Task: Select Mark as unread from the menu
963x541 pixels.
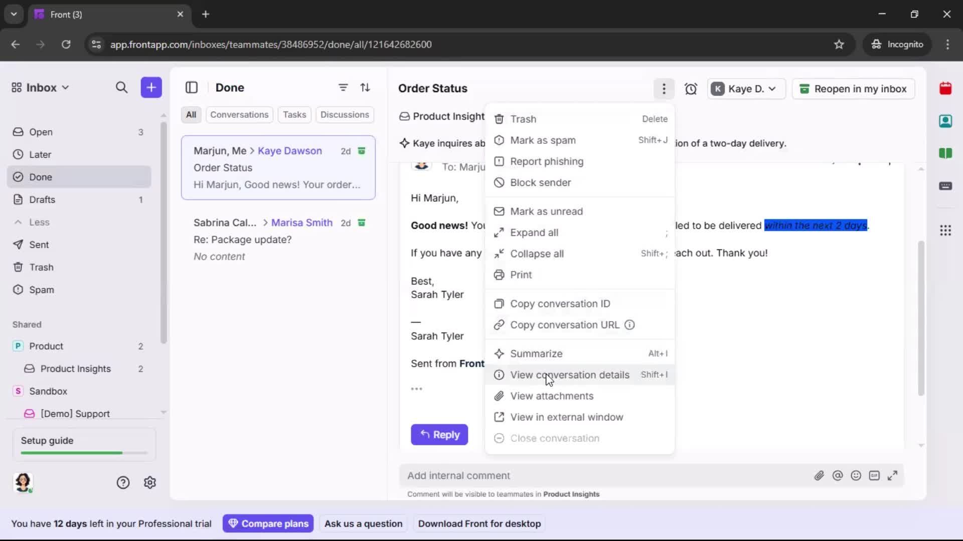Action: (547, 211)
